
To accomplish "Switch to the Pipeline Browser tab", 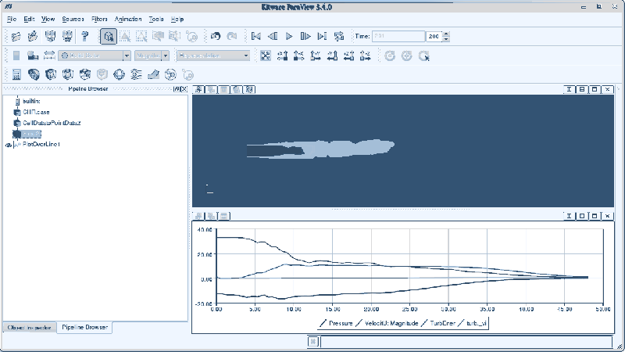I will (x=84, y=327).
